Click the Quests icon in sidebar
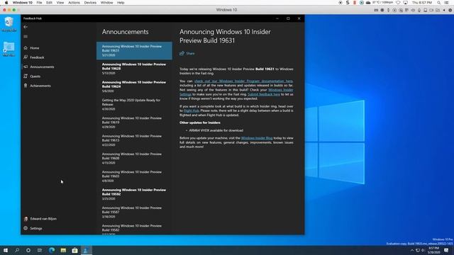454x255 pixels. click(x=26, y=76)
